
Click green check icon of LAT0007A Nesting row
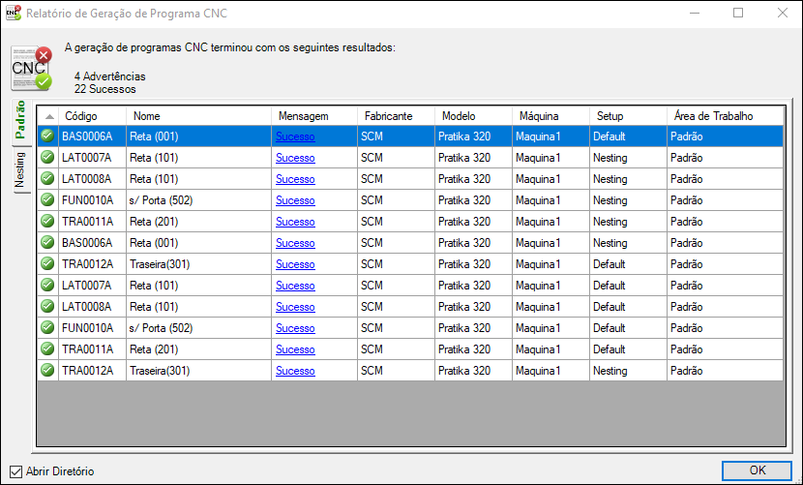(47, 157)
